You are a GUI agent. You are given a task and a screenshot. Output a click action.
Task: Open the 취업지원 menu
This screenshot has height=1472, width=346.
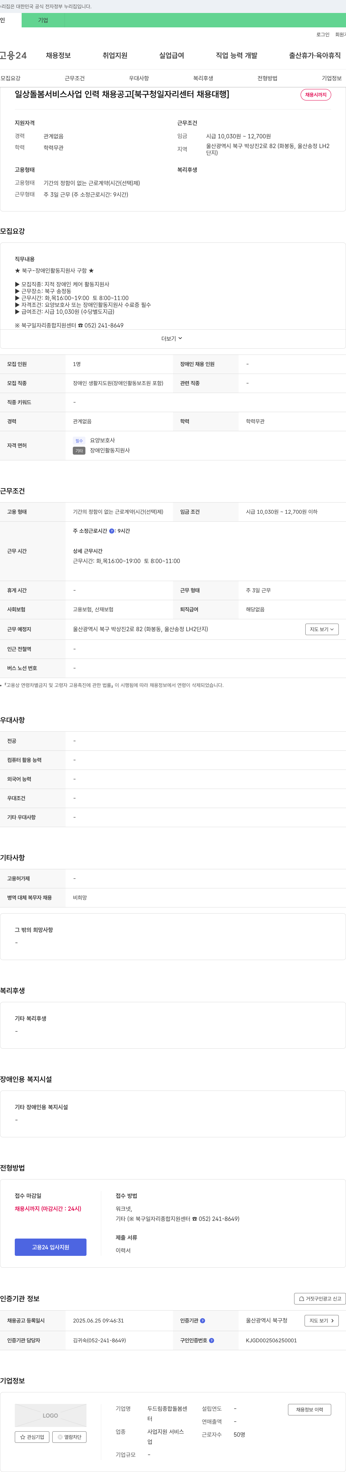pyautogui.click(x=115, y=55)
